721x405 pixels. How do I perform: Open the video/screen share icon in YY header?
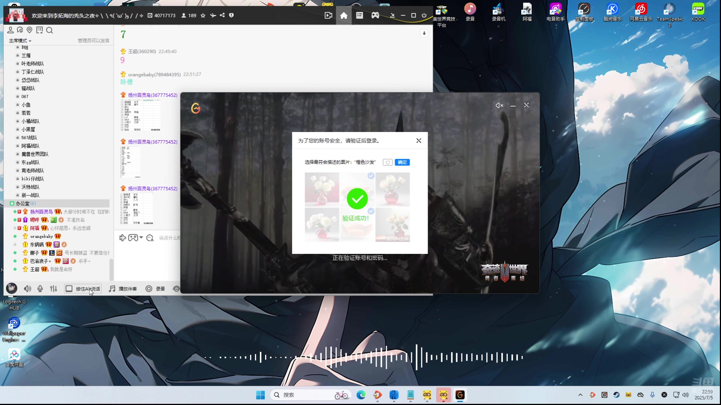(x=328, y=15)
